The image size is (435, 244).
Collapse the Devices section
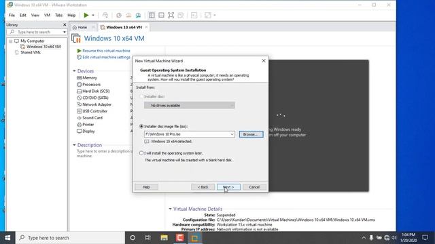pos(74,71)
